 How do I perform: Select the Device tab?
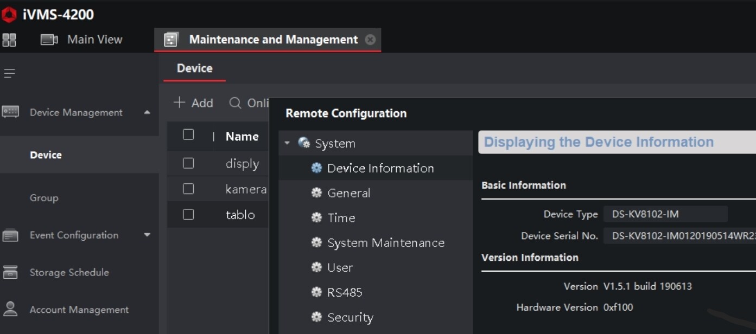(x=194, y=68)
